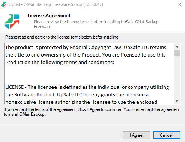Click the UpSafe icon in the title bar
The image size is (185, 142).
[4, 4]
